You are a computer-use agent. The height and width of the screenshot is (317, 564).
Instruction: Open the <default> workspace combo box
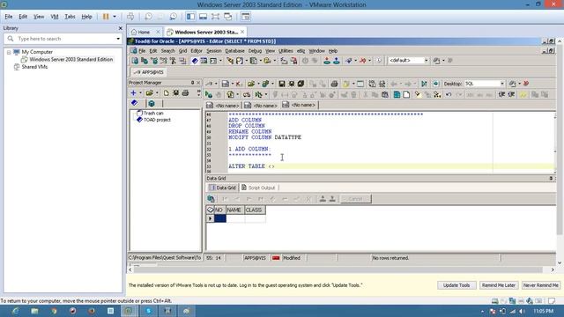(409, 61)
